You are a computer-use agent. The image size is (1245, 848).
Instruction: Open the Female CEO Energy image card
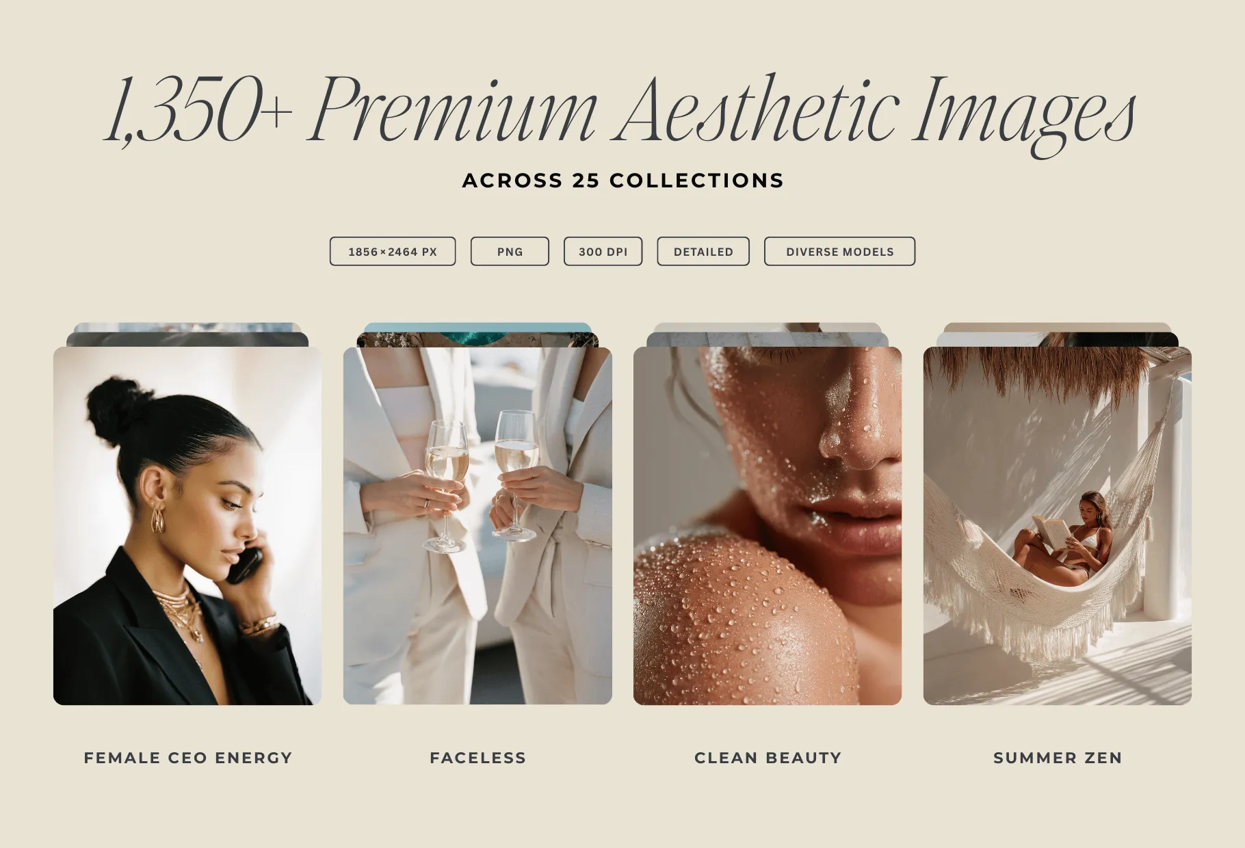pyautogui.click(x=187, y=525)
